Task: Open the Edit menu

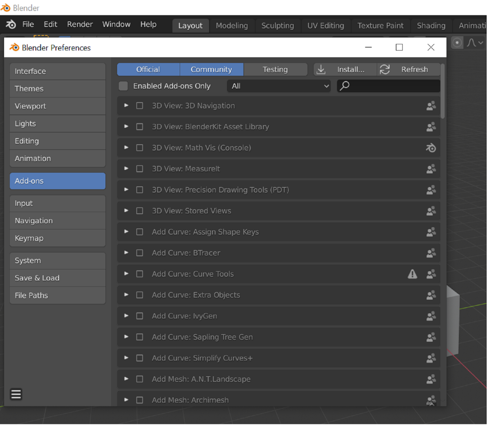Action: point(50,24)
